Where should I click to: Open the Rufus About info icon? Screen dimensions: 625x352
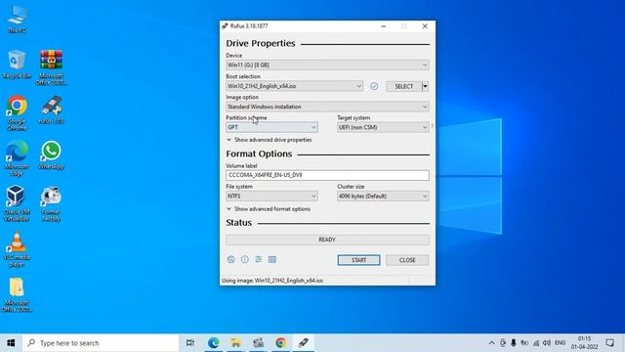point(245,259)
